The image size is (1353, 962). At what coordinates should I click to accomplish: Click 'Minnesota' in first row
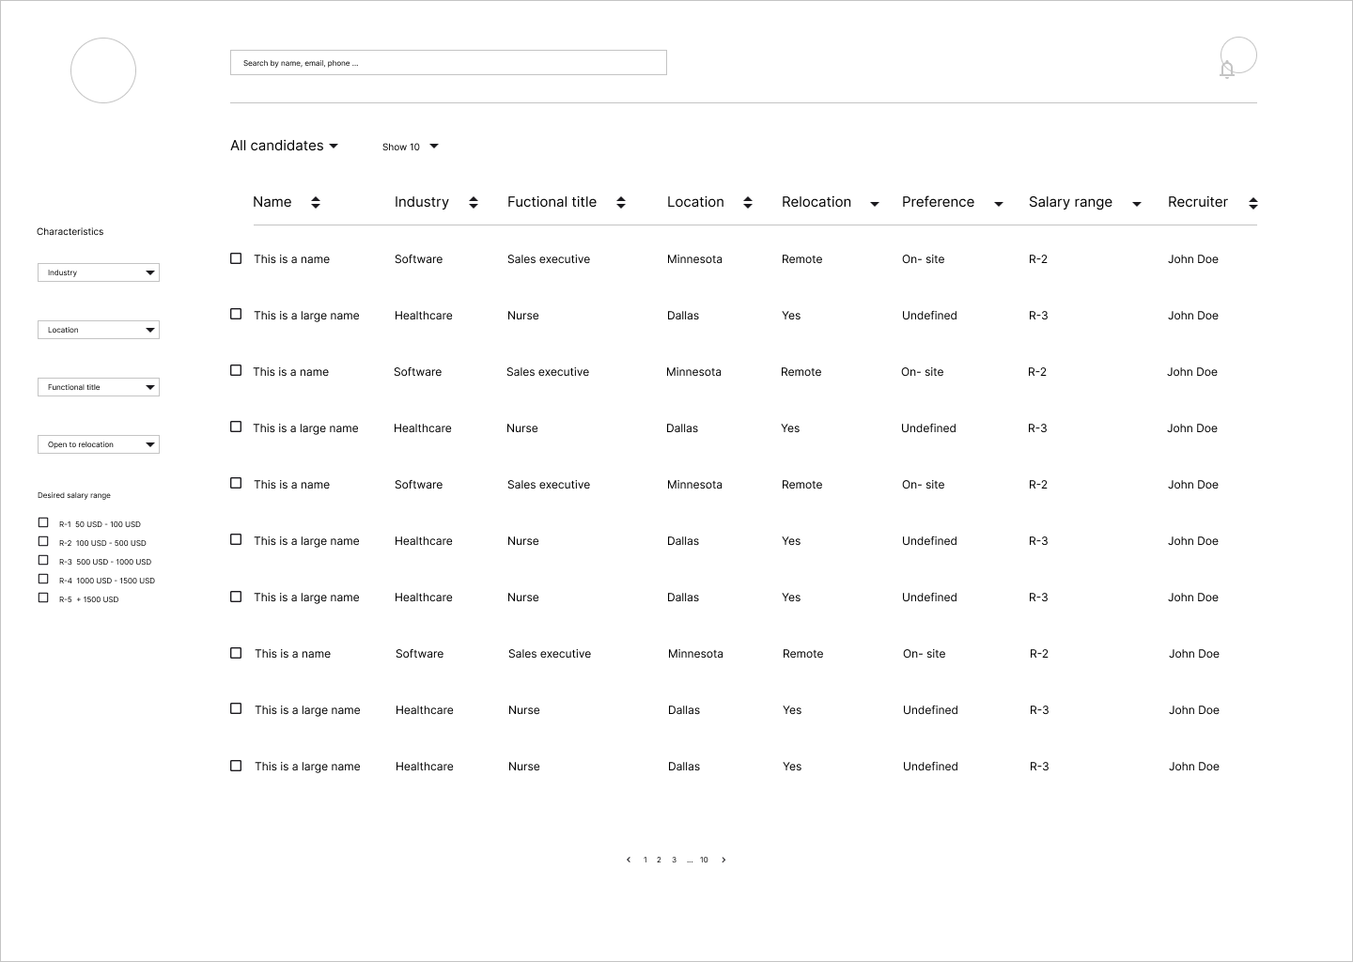coord(694,259)
